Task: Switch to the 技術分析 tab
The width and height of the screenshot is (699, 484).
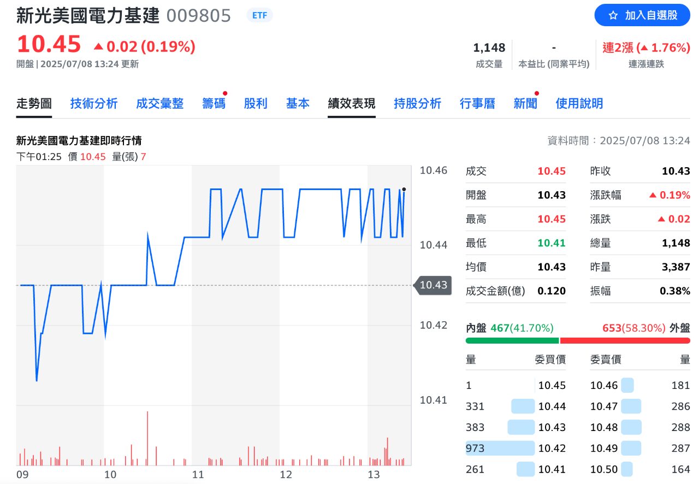Action: (94, 103)
